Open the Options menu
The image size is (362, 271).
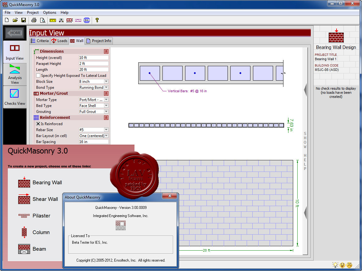pyautogui.click(x=50, y=13)
